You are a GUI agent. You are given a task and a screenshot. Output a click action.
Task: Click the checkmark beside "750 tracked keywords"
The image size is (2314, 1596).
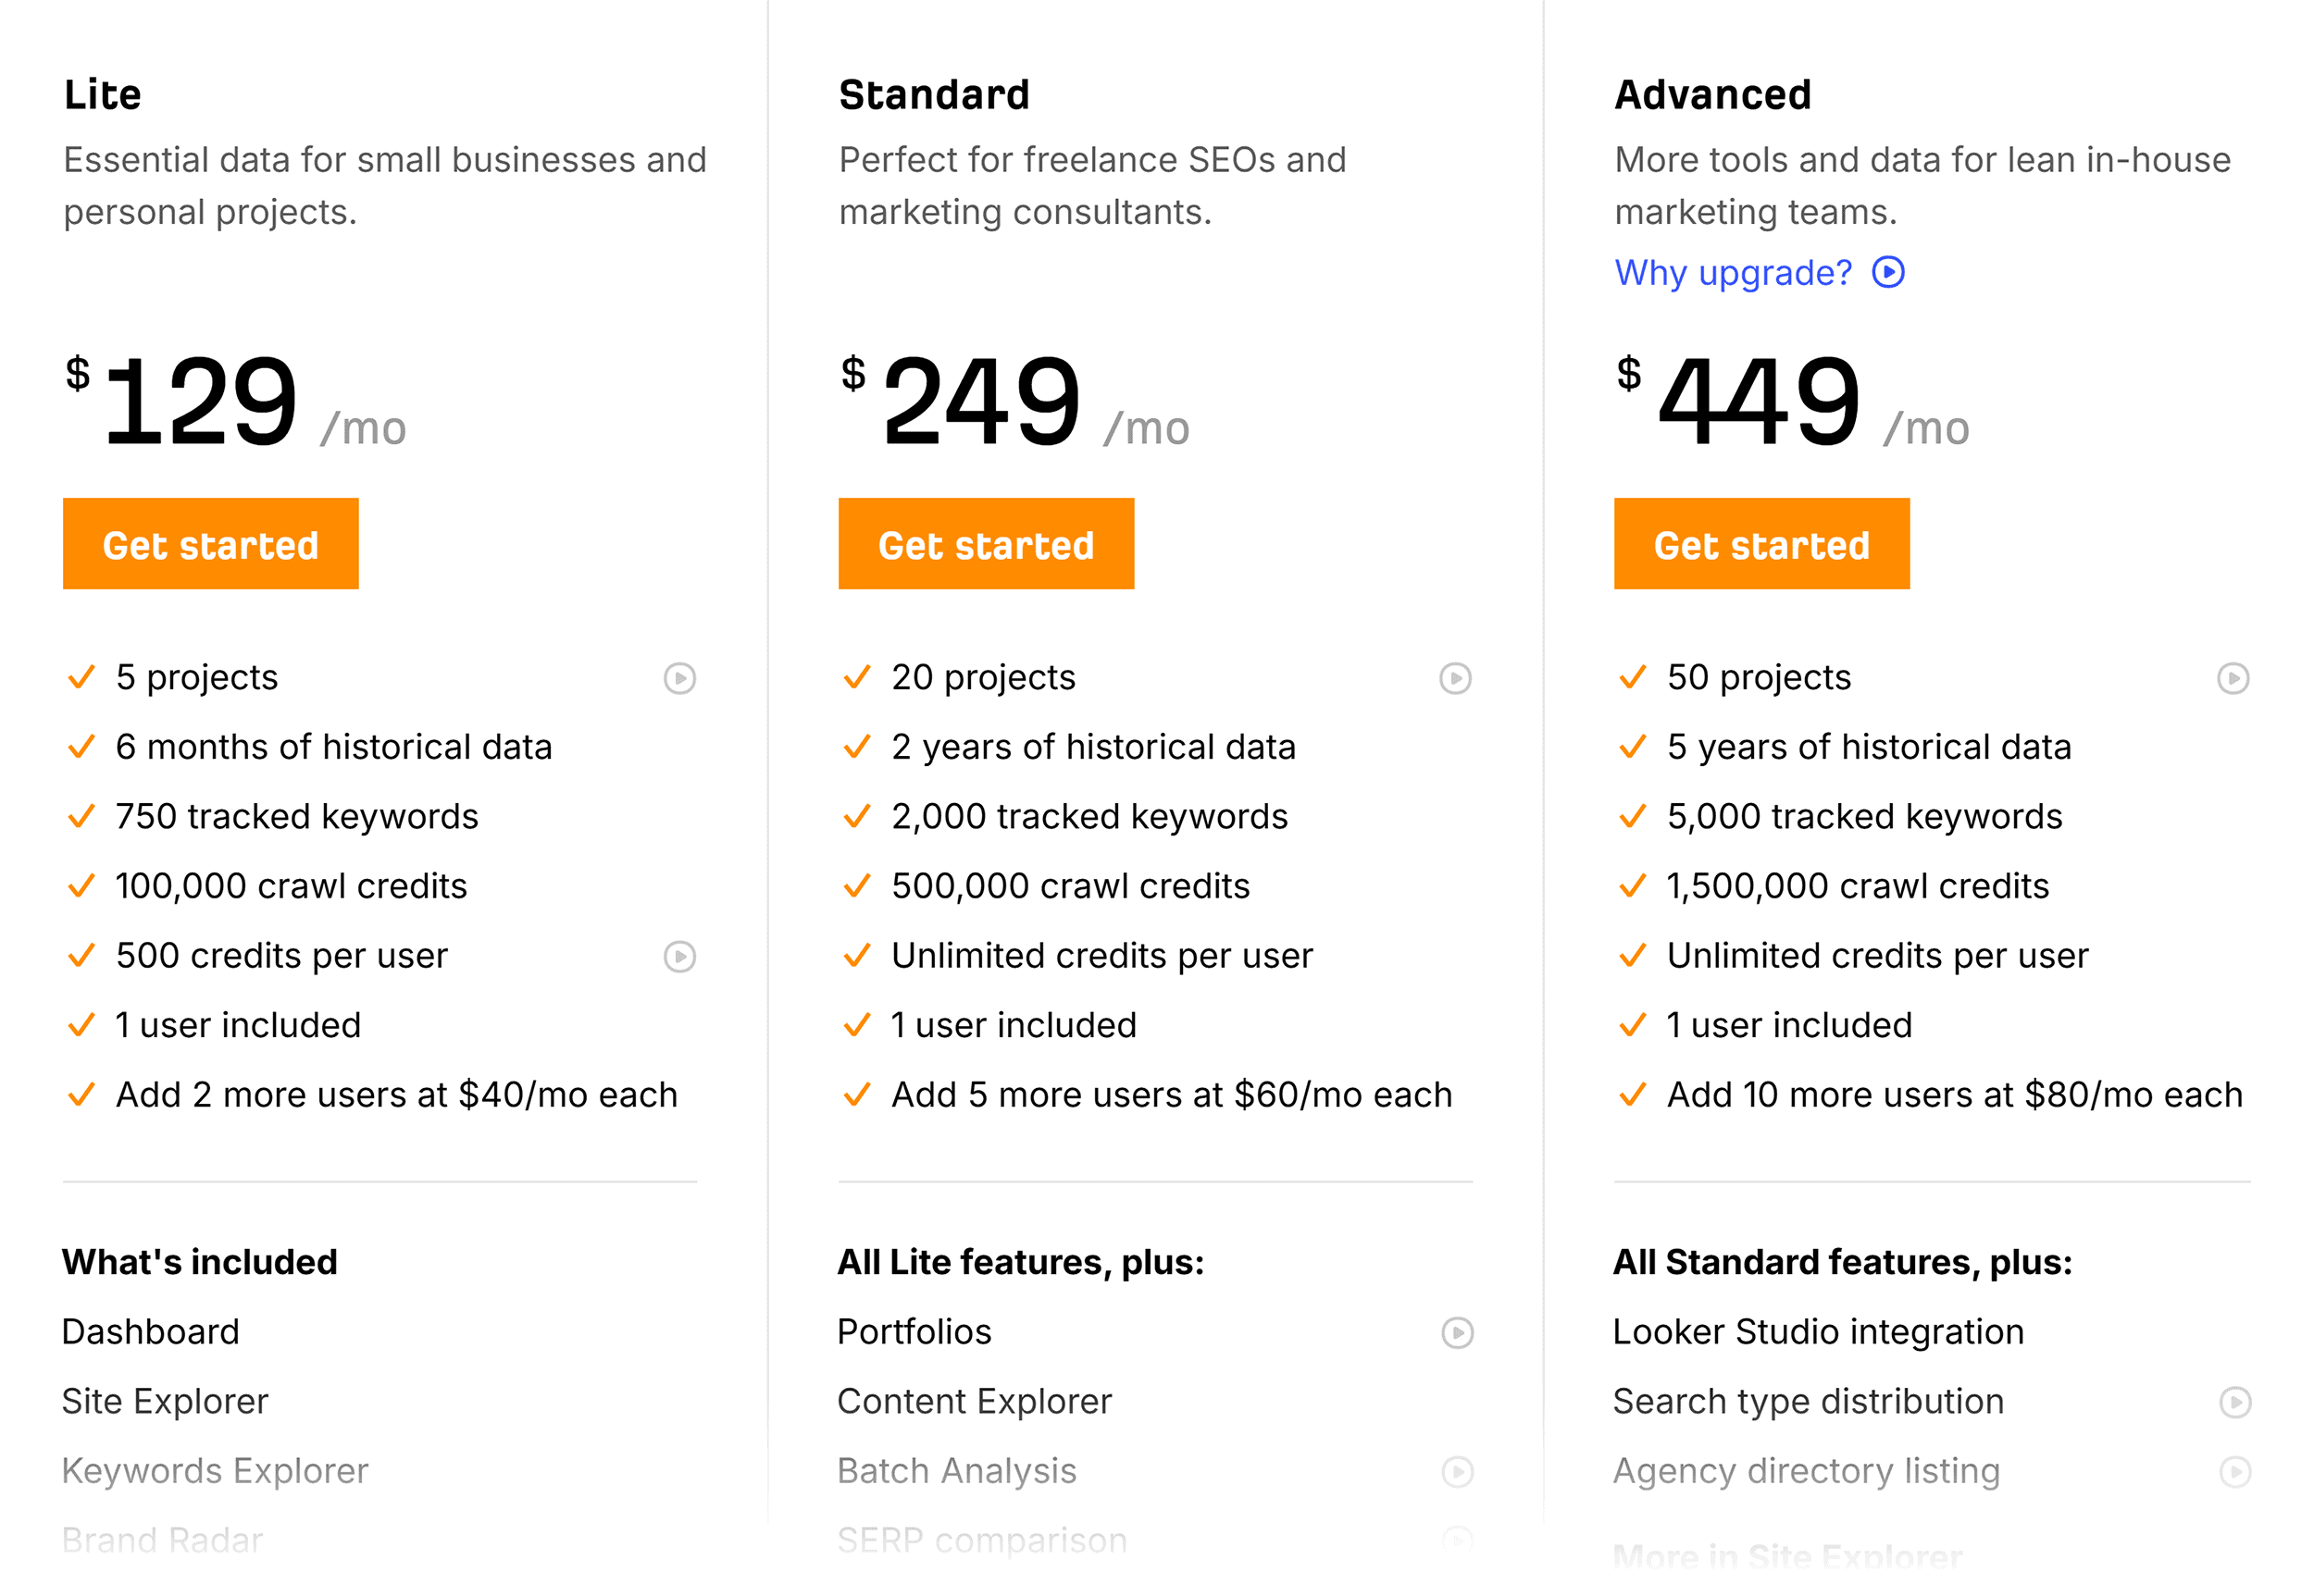coord(82,816)
